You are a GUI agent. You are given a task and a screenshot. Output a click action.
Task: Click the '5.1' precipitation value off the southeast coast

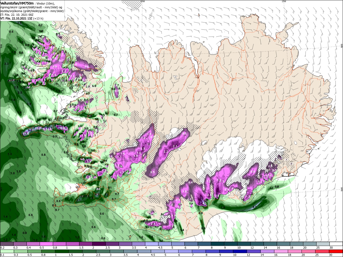coord(255,207)
